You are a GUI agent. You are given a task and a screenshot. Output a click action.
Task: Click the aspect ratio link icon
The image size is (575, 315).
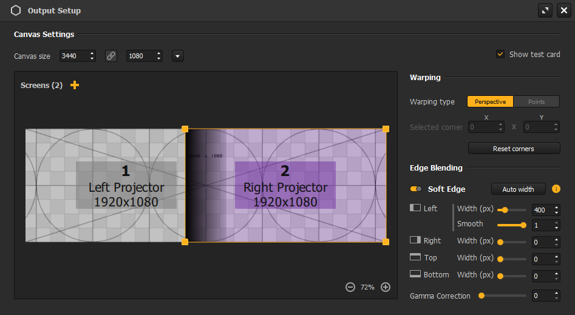click(x=111, y=56)
